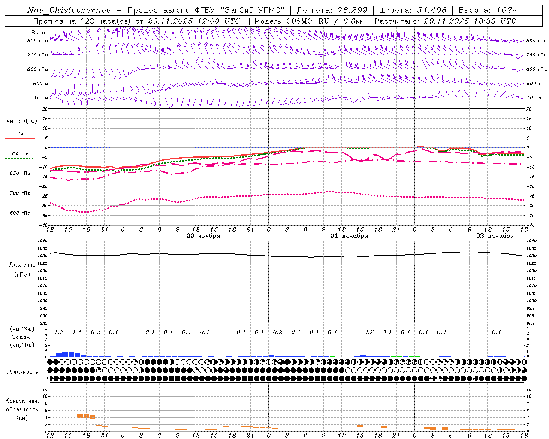Click the 'Рассчитано: 29.11.2025 18:33 UTC' timestamp

click(445, 21)
